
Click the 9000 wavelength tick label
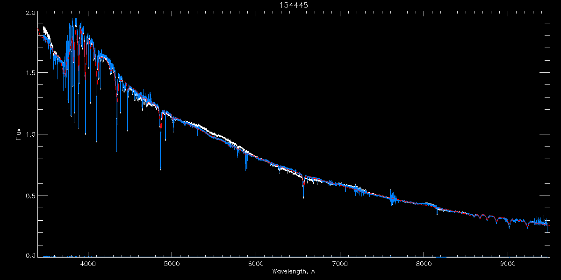508,263
